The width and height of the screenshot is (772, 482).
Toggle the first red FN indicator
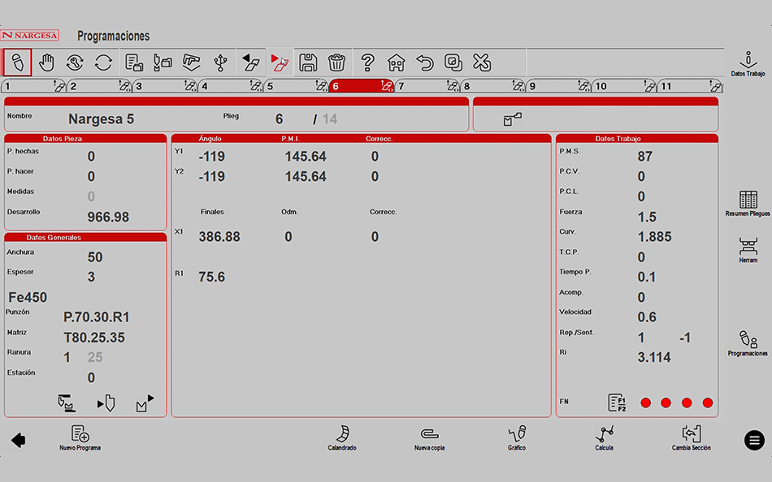(645, 402)
